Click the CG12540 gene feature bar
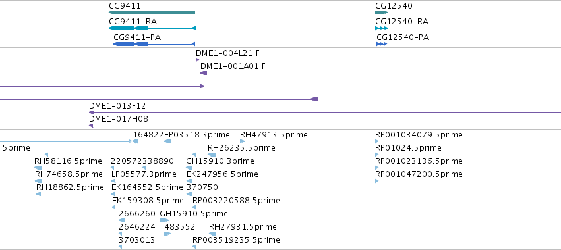Image resolution: width=561 pixels, height=250 pixels. [x=382, y=12]
